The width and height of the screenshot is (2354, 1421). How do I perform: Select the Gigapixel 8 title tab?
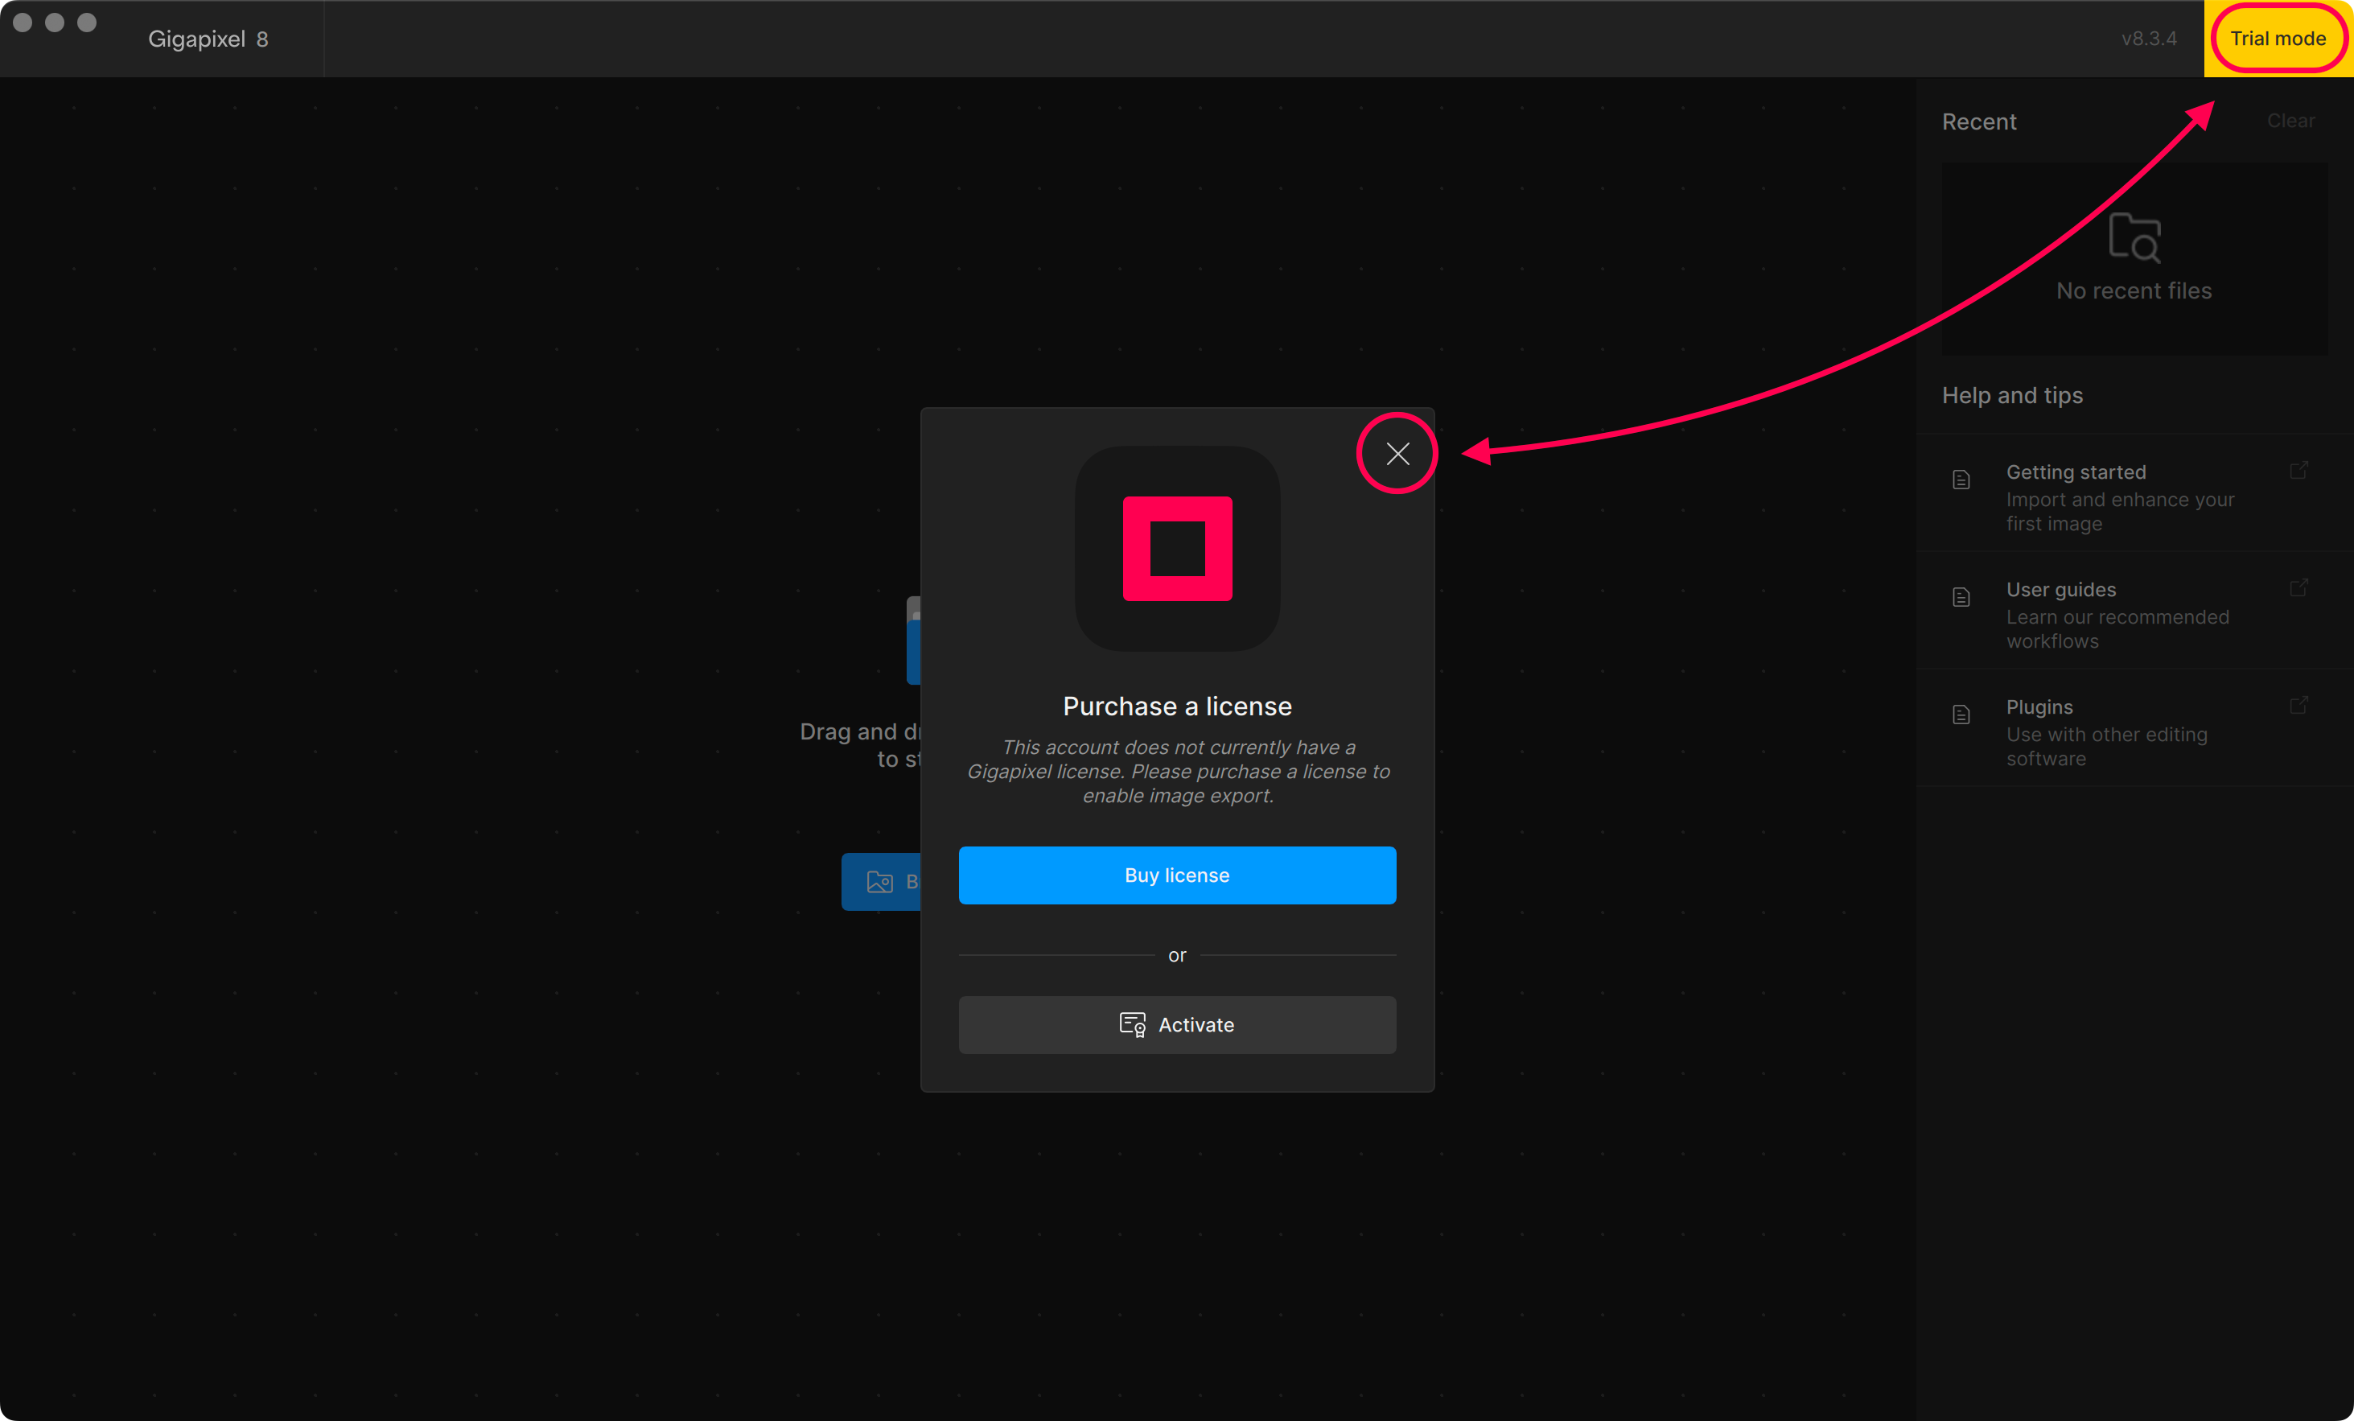point(208,39)
